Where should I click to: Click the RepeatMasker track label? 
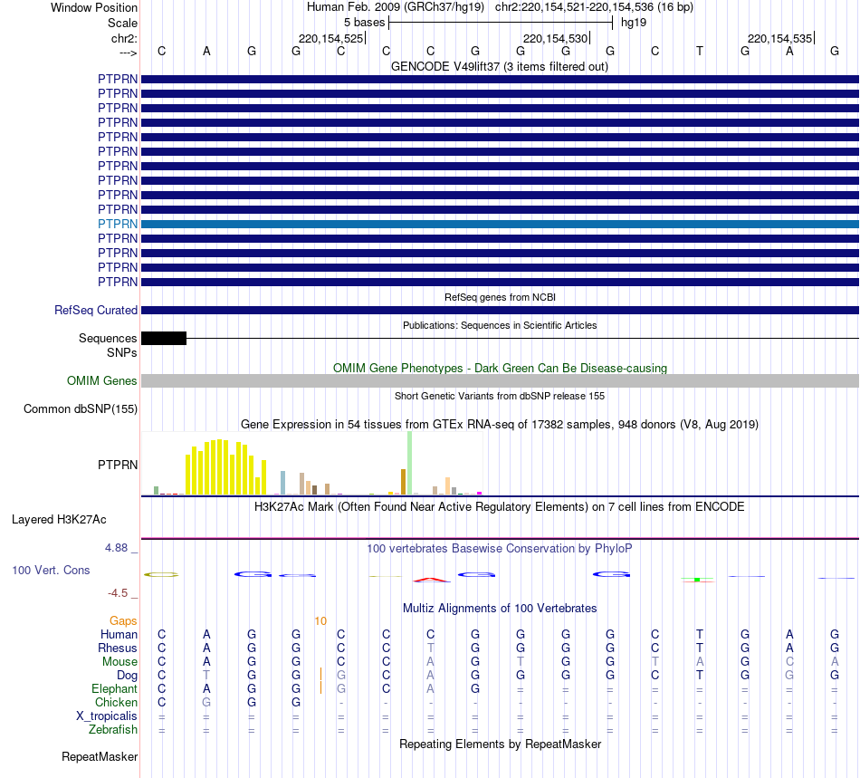(100, 756)
